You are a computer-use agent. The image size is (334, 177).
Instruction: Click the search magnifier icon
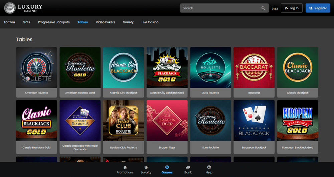tap(263, 8)
